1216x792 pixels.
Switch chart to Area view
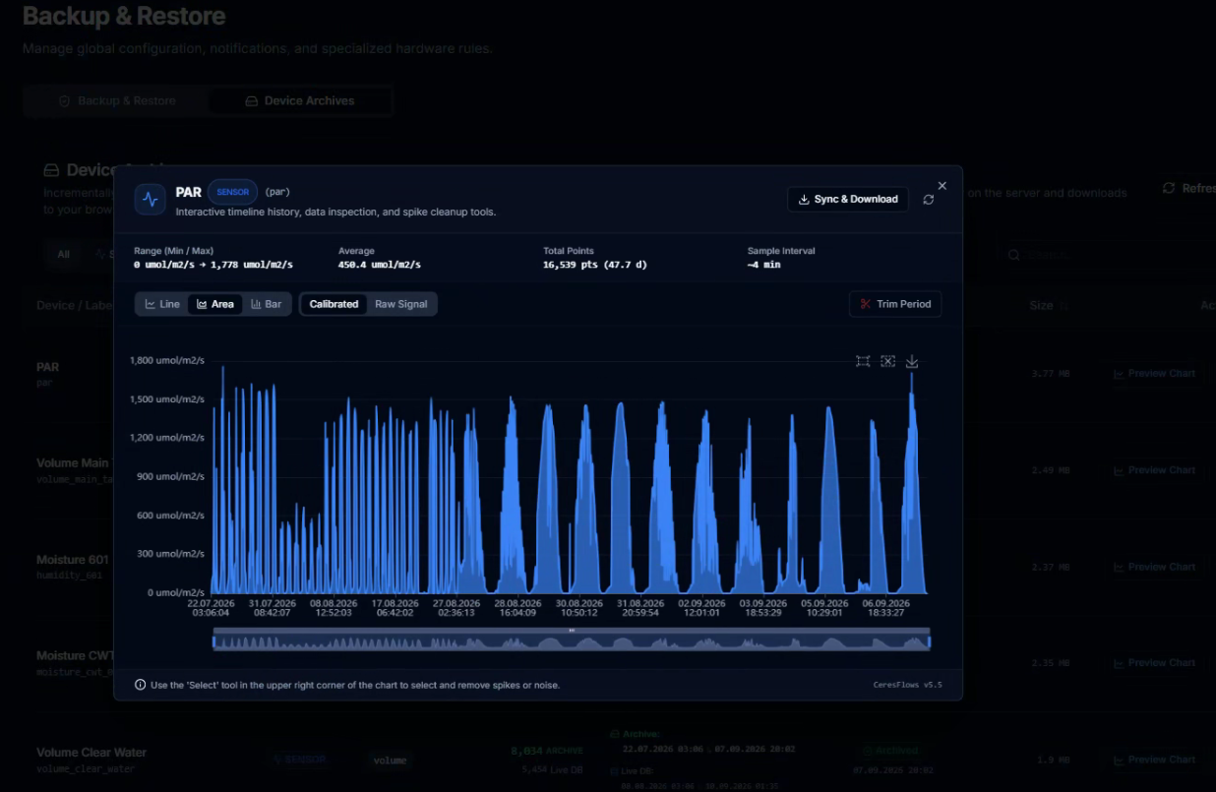(215, 304)
